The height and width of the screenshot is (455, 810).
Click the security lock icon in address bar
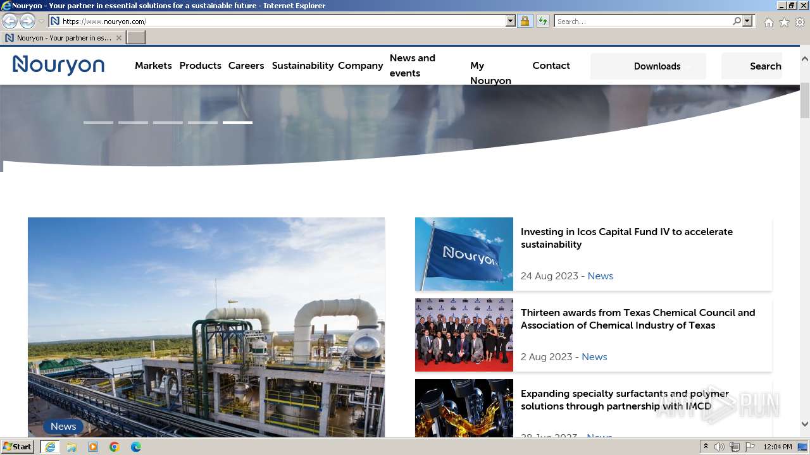(x=525, y=21)
